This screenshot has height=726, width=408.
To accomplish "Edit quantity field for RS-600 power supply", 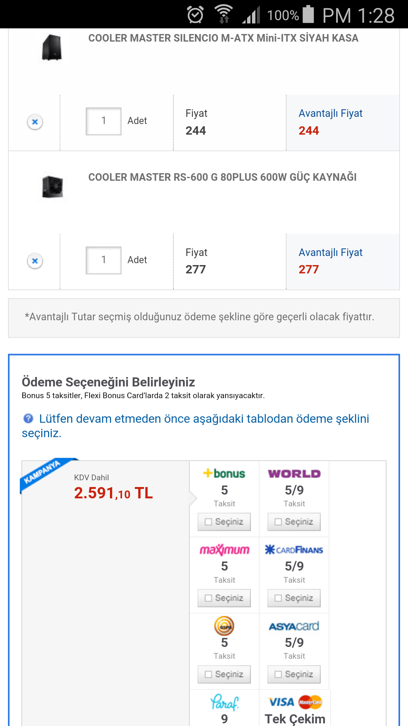I will point(104,260).
